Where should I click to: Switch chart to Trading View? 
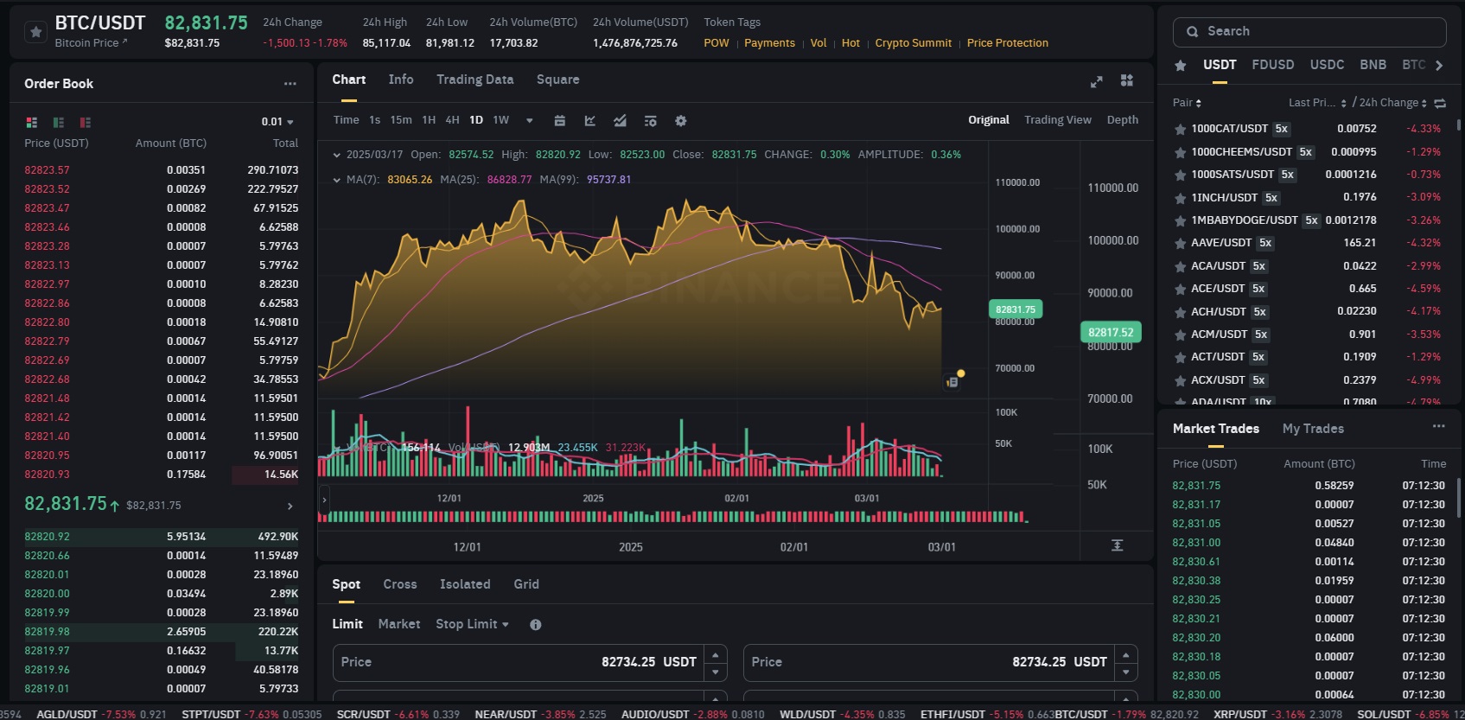point(1057,120)
